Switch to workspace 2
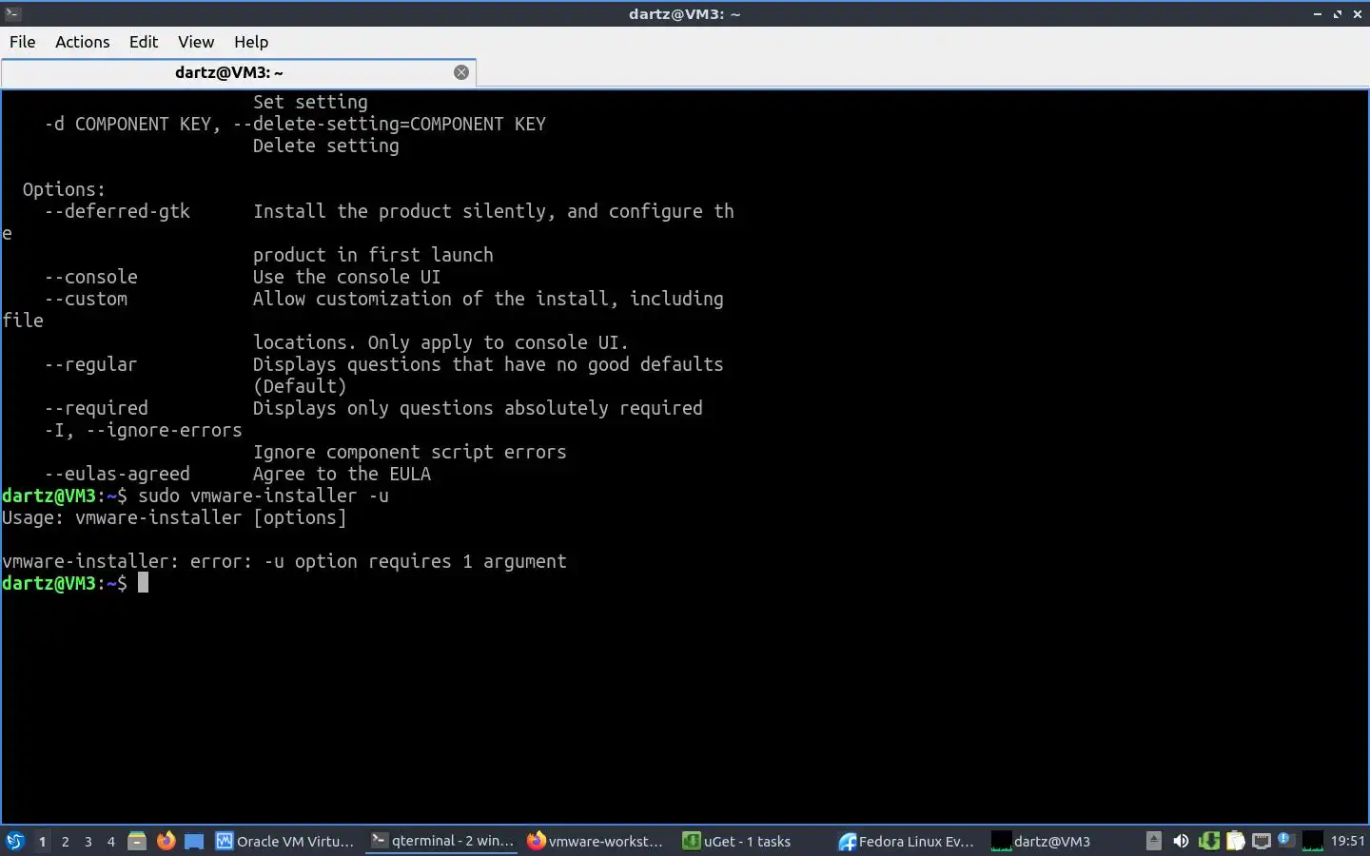Viewport: 1370px width, 856px height. [x=65, y=841]
